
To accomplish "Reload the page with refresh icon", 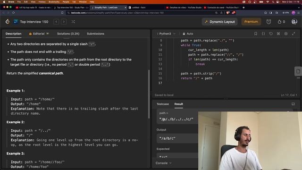I will point(13,13).
